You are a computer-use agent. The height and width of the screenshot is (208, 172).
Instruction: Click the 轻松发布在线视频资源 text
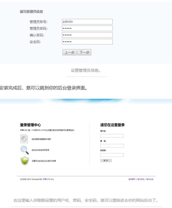[x=40, y=150]
